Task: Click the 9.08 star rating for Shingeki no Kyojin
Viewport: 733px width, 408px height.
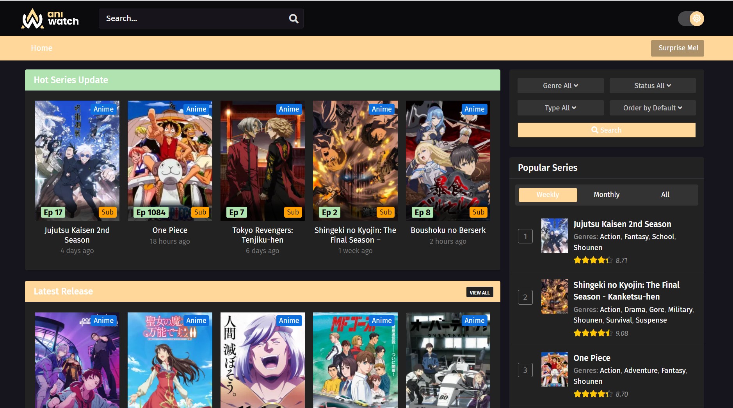Action: (601, 333)
